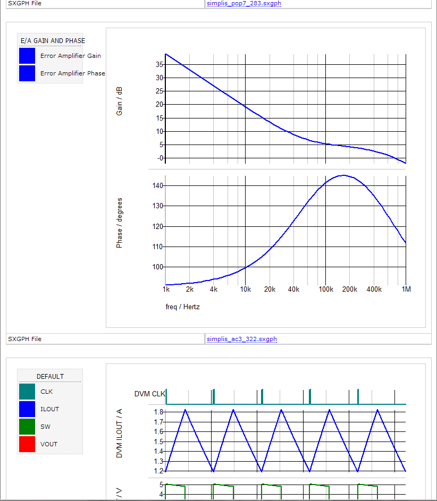Select the green SW legend swatch
Viewport: 437px width, 501px height.
click(x=27, y=427)
